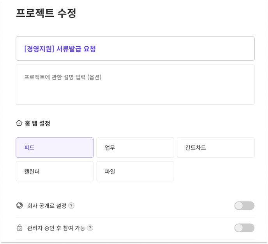Image resolution: width=268 pixels, height=244 pixels.
Task: Click the globe icon for 회사 공개
Action: (19, 205)
